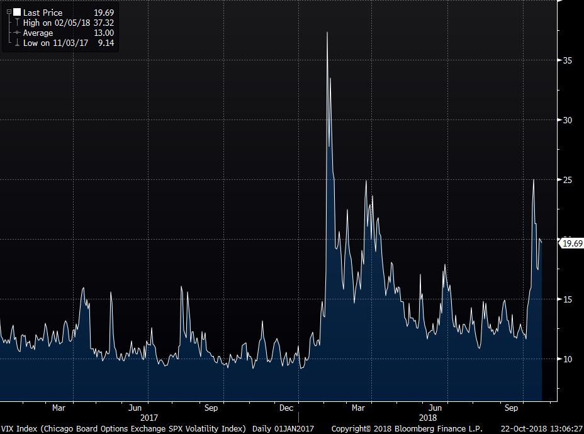This screenshot has height=434, width=584.
Task: Click the Jun label above the 2017 year
Action: point(135,408)
